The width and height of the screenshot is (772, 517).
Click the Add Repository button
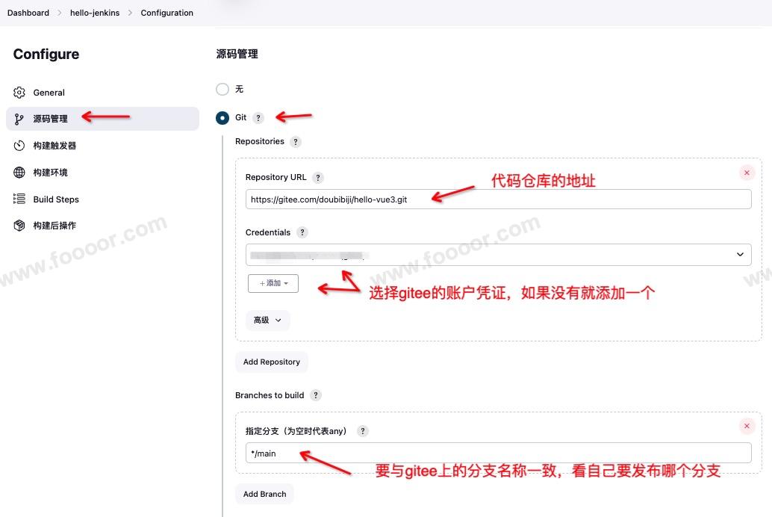click(x=271, y=362)
